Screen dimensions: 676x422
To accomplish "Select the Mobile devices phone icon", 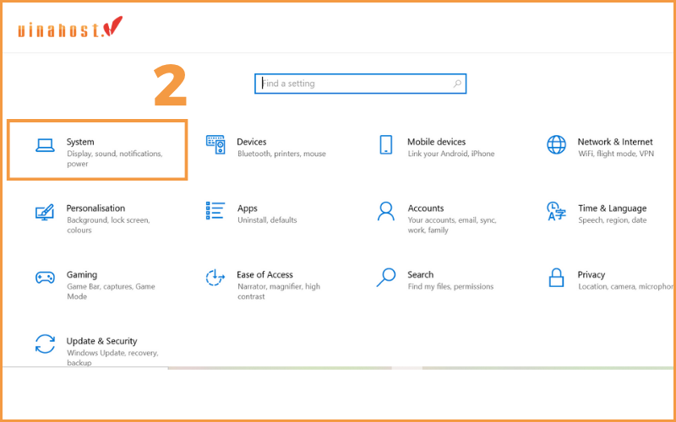I will 386,145.
